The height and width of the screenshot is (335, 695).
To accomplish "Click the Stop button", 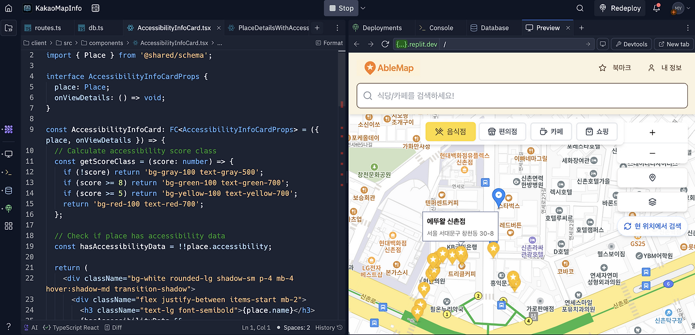I will coord(340,8).
